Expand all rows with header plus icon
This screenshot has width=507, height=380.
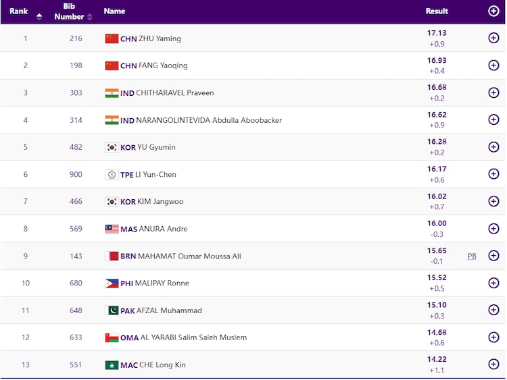click(493, 11)
